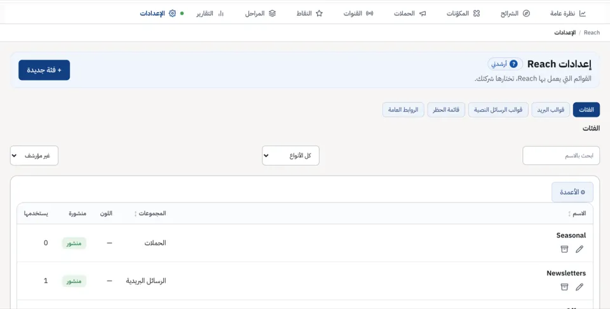Open the نظرة عامة overview nav item
610x309 pixels.
568,13
